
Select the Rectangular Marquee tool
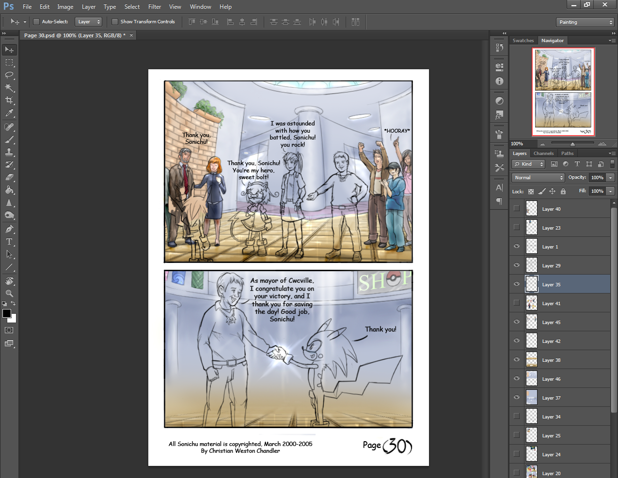(9, 62)
